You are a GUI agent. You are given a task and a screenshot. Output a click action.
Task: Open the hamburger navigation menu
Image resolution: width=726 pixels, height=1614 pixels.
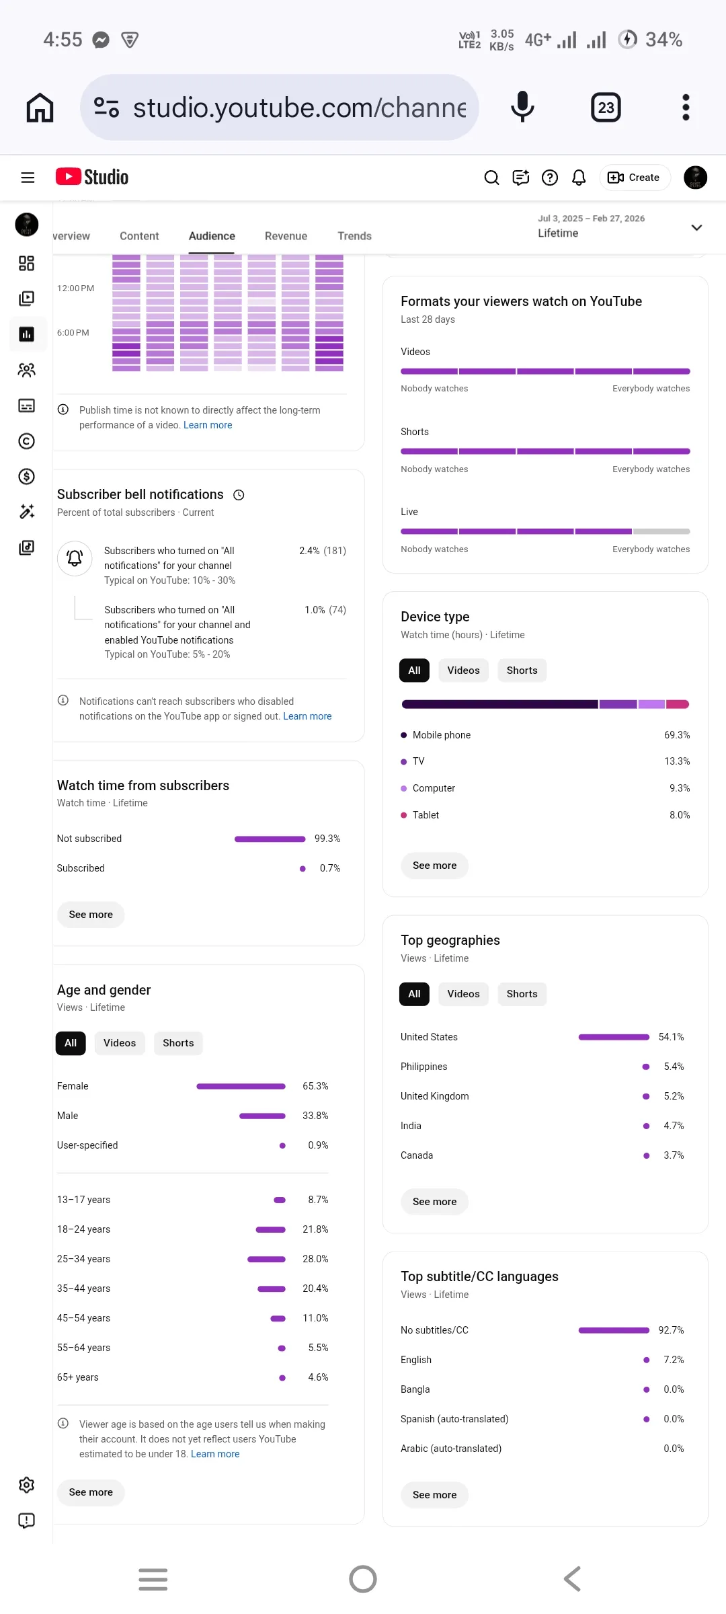point(28,178)
